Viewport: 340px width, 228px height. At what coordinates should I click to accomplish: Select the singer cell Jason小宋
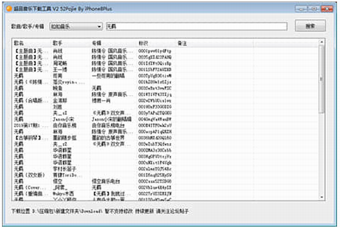point(63,119)
